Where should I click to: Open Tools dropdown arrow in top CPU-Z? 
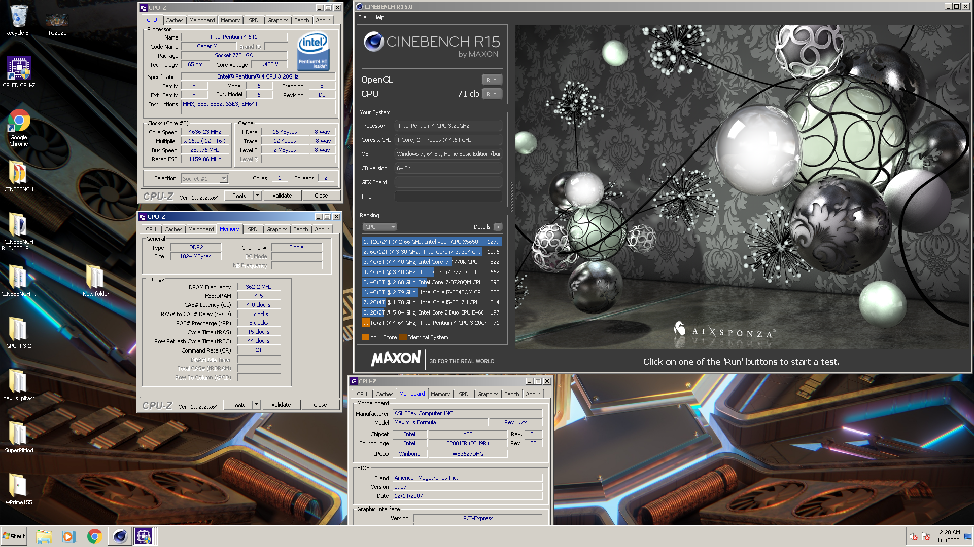click(x=257, y=196)
